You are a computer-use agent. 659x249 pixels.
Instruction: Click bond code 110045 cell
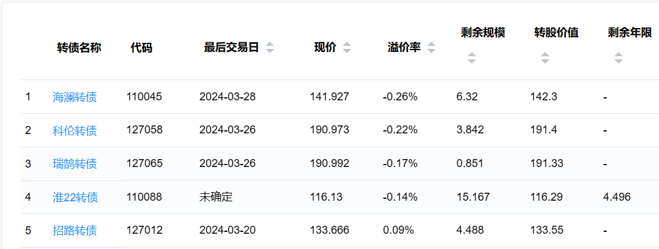pos(144,97)
